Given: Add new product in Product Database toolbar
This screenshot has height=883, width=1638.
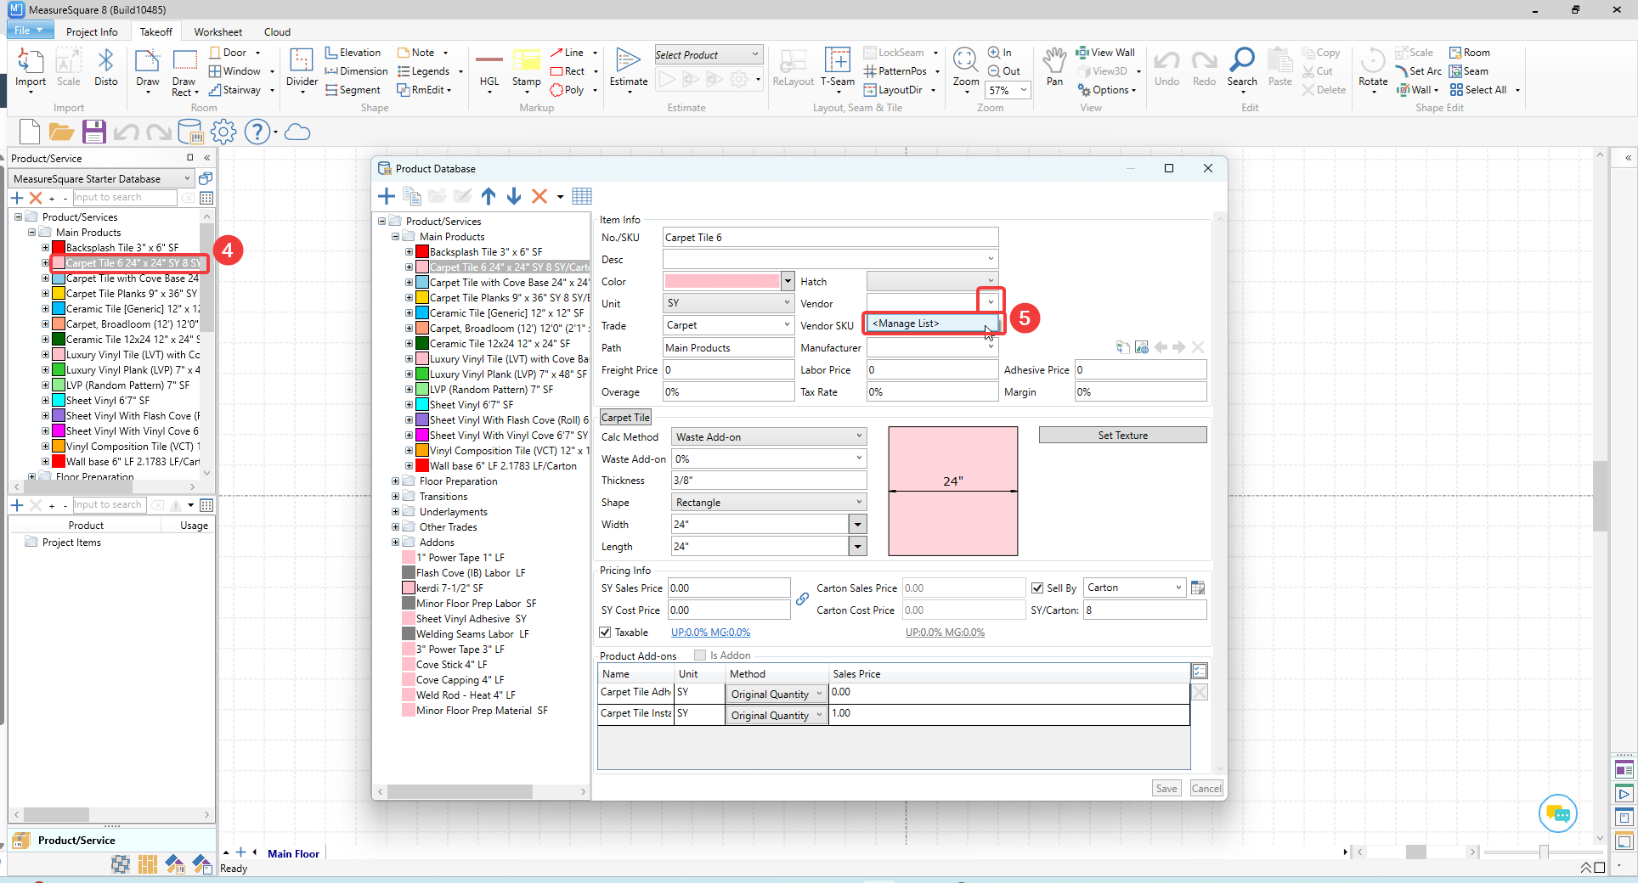Looking at the screenshot, I should pyautogui.click(x=387, y=196).
